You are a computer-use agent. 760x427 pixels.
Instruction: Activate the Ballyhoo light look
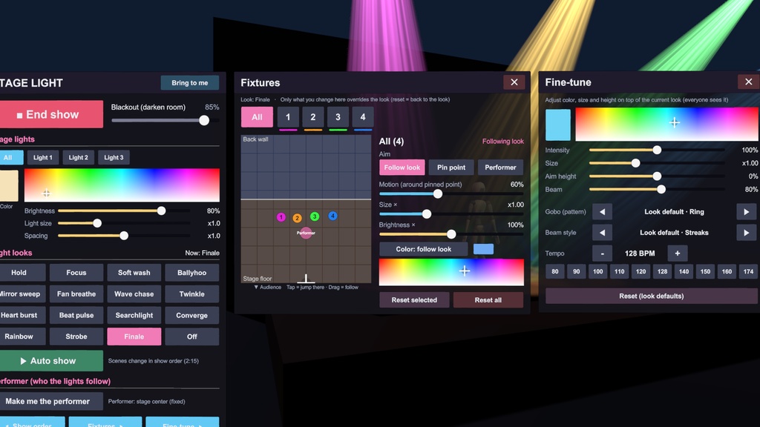pos(192,273)
